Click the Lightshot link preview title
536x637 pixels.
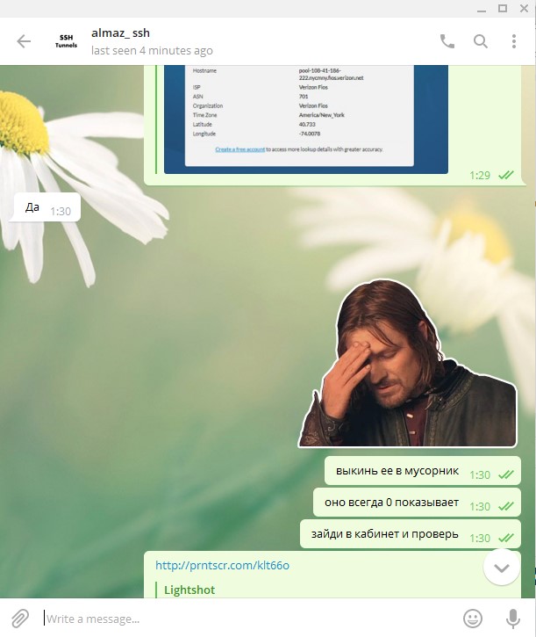click(189, 590)
